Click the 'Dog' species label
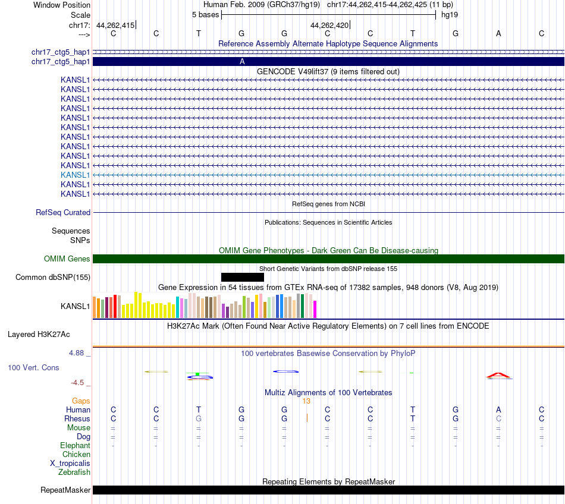 tap(83, 437)
